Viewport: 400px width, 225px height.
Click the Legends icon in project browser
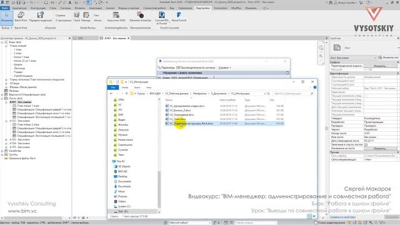tap(6, 91)
